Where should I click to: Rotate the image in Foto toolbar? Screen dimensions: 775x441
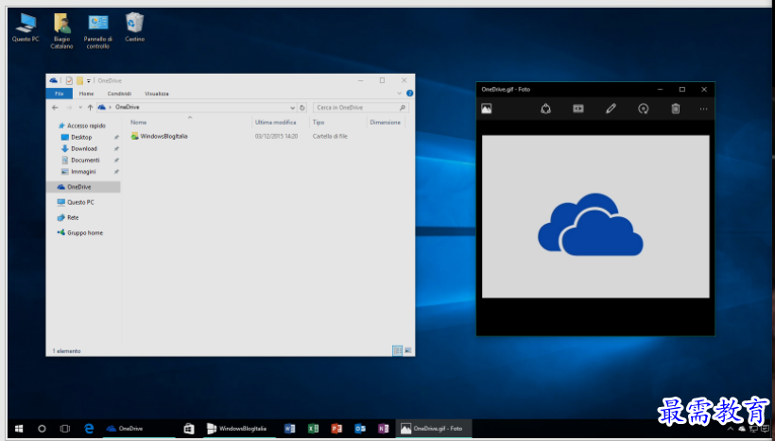643,109
